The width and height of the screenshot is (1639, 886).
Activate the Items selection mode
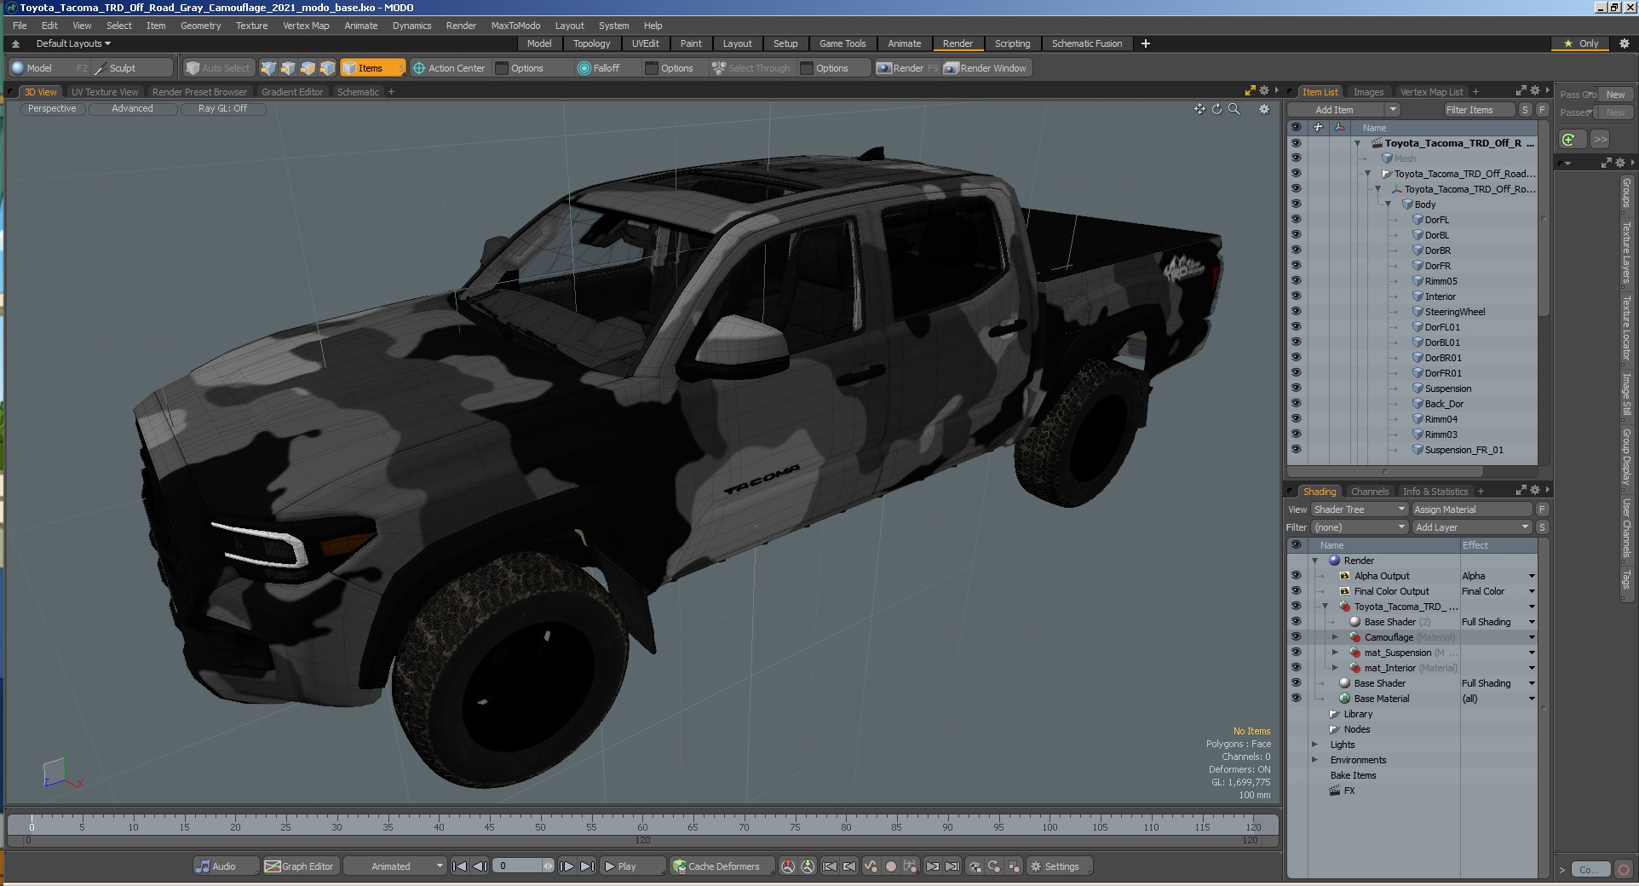click(371, 68)
